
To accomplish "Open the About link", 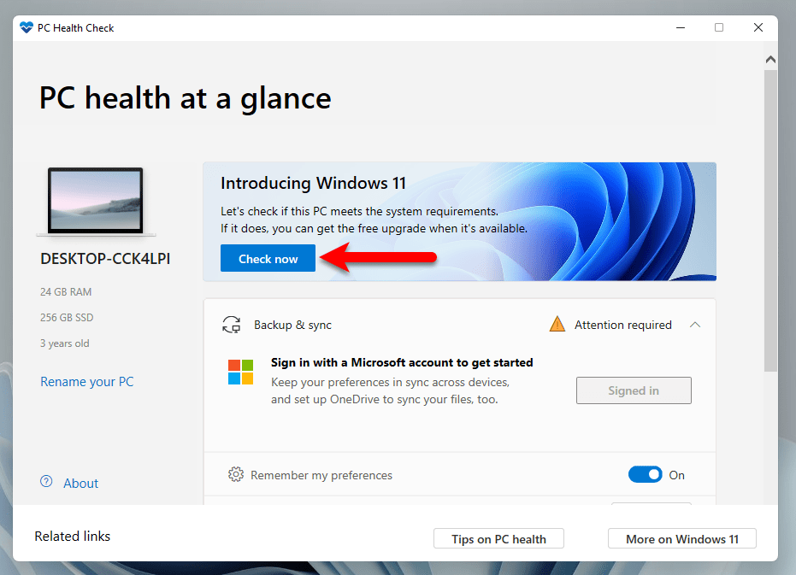I will point(80,483).
